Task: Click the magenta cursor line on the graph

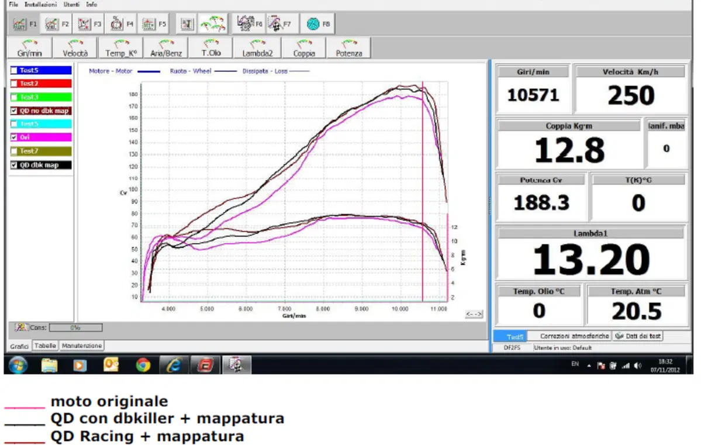Action: [x=423, y=192]
